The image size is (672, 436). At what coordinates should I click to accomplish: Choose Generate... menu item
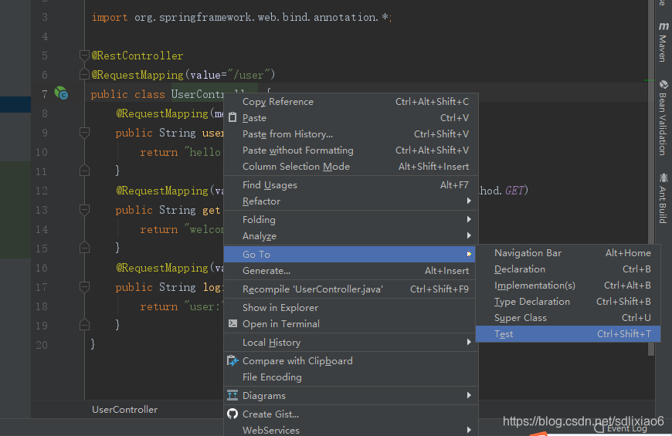click(351, 271)
